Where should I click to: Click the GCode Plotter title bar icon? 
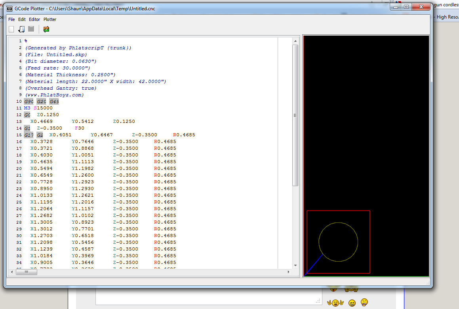point(10,8)
